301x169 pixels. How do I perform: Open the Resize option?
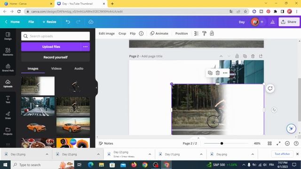(49, 22)
